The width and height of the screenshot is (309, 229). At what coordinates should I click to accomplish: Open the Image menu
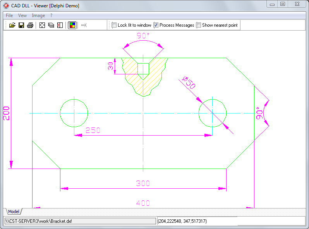click(38, 15)
